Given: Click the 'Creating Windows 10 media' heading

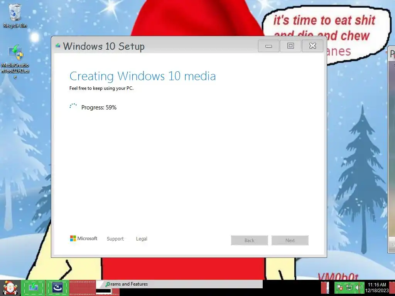Looking at the screenshot, I should (143, 76).
